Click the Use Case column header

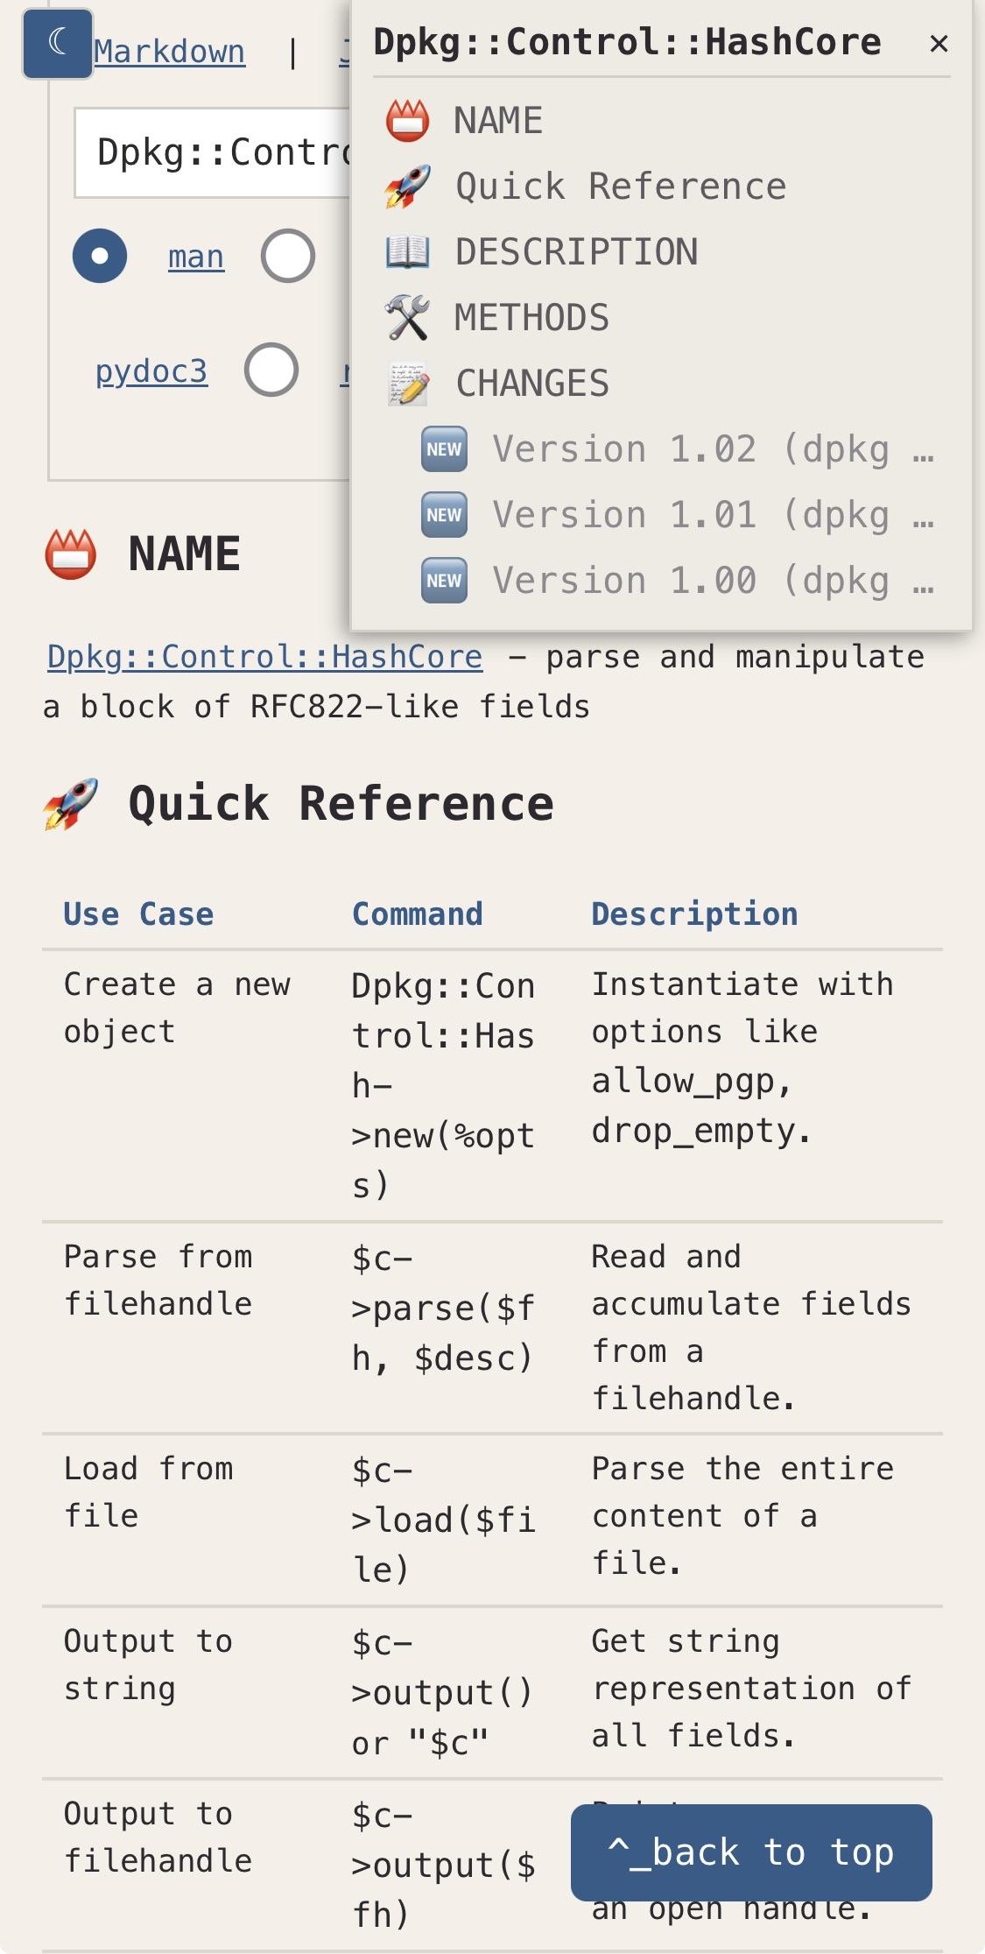[138, 914]
